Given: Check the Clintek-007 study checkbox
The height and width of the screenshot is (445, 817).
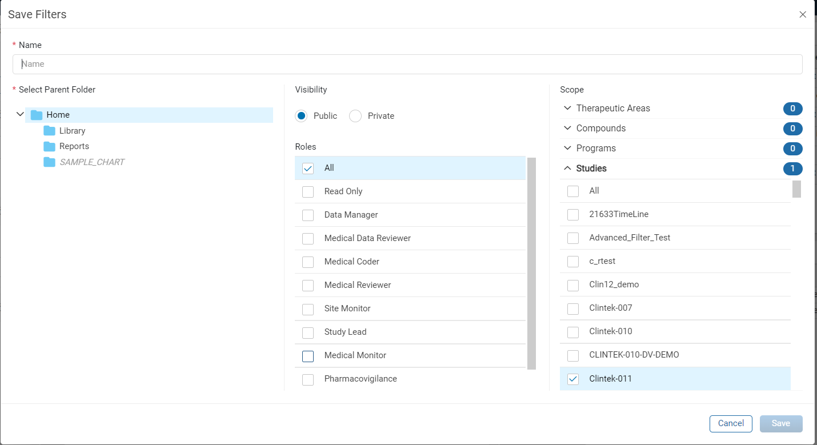Looking at the screenshot, I should tap(573, 308).
